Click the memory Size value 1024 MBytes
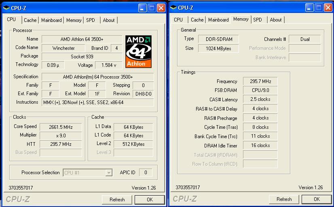The width and height of the screenshot is (334, 207). pyautogui.click(x=218, y=49)
